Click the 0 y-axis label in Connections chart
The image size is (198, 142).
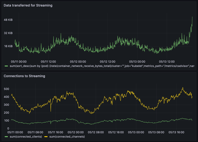[8, 129]
